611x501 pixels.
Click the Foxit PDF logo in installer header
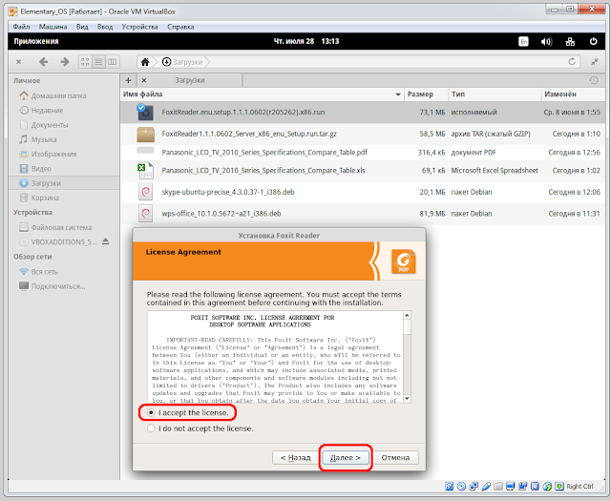point(403,261)
